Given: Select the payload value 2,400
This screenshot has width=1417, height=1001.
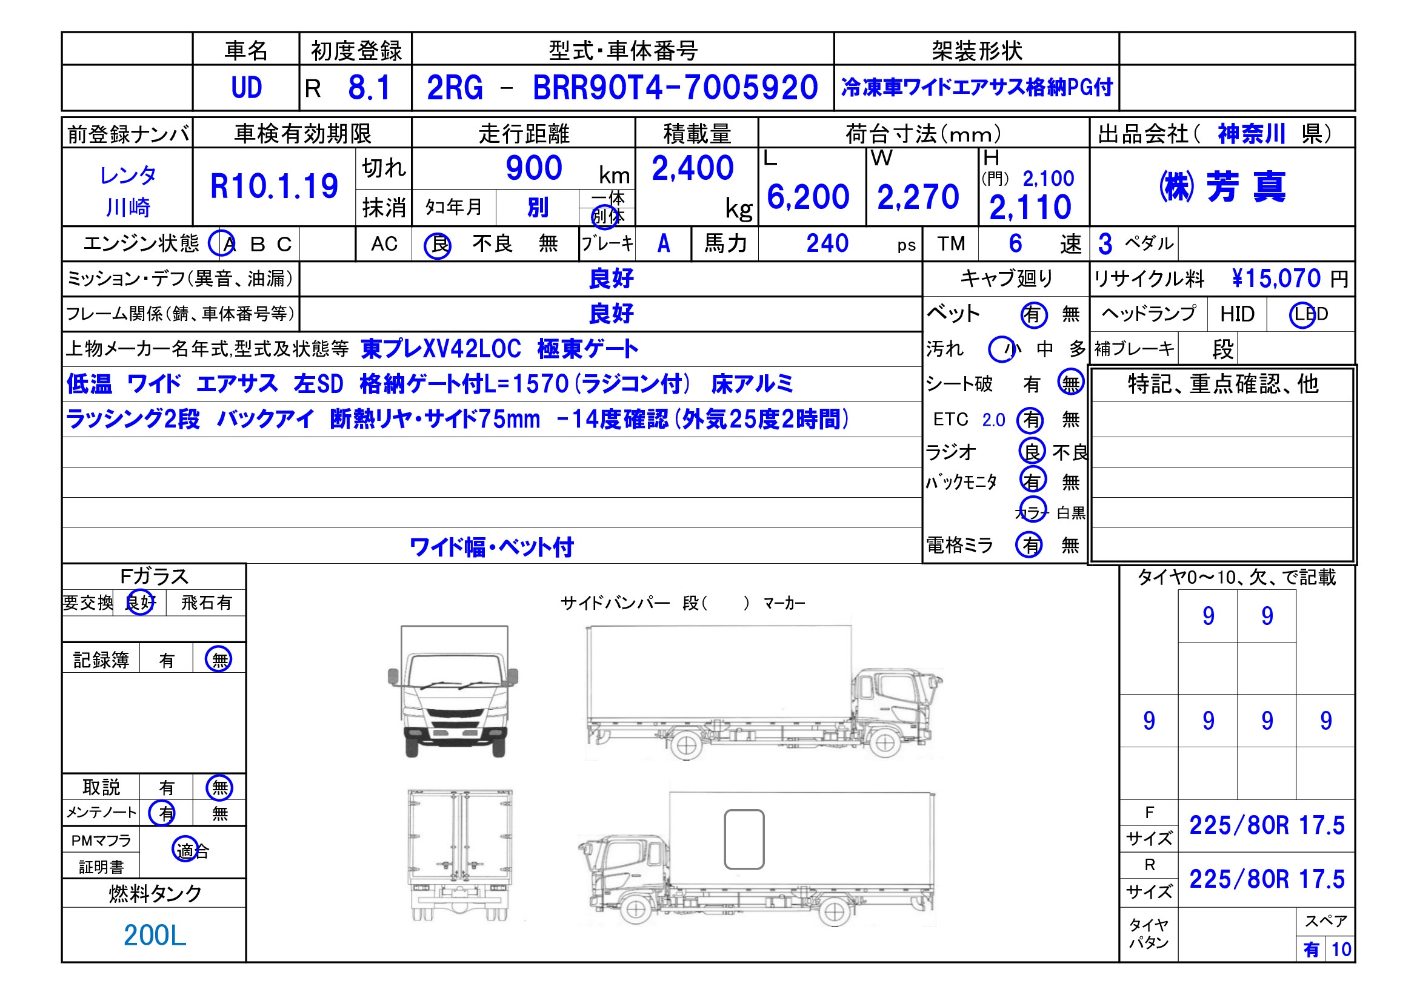Looking at the screenshot, I should pos(693,168).
